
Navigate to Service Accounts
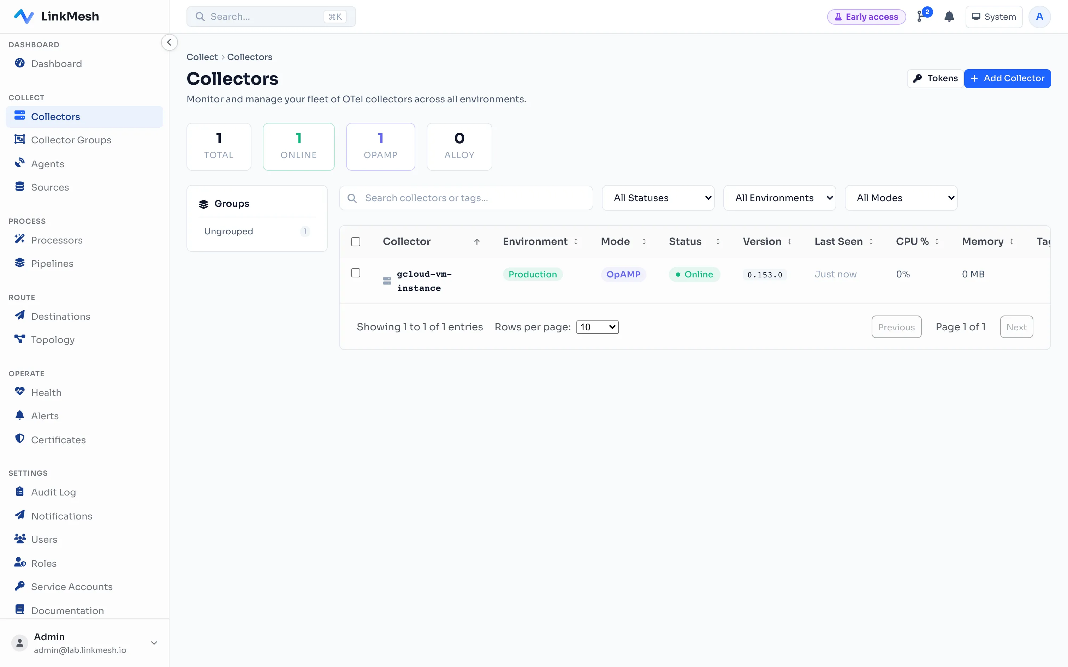84,587
